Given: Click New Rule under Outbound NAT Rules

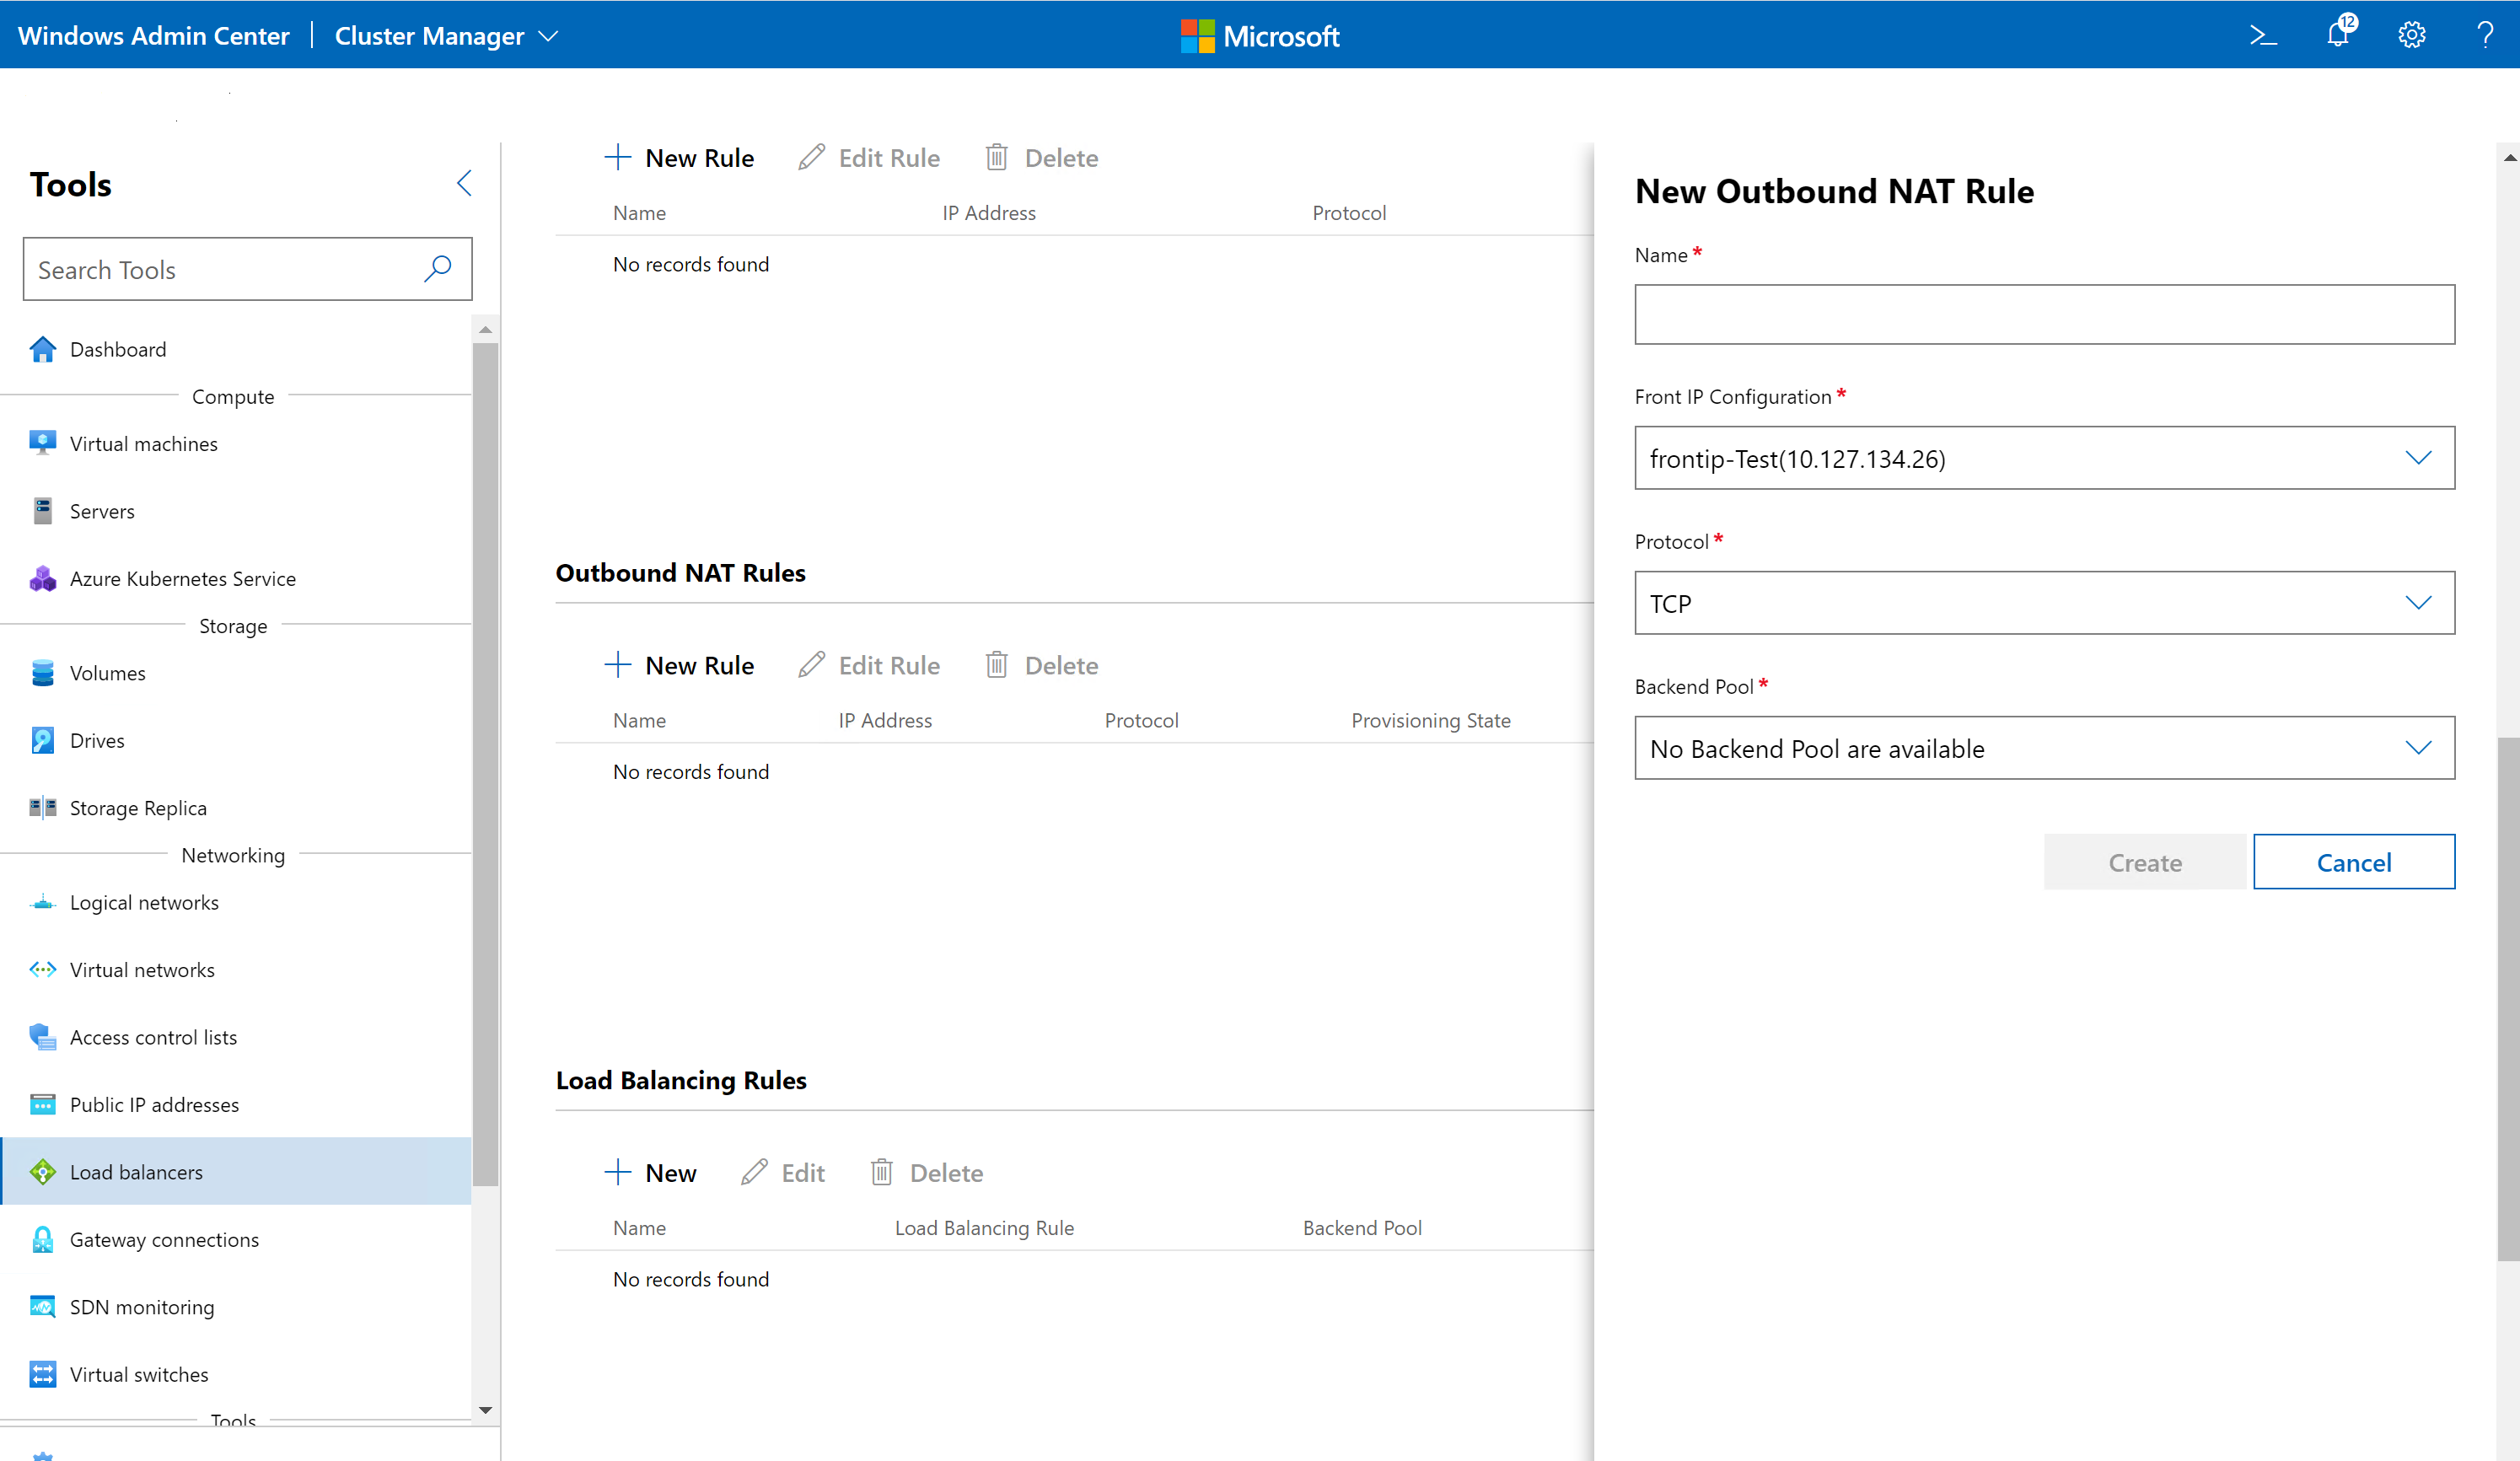Looking at the screenshot, I should point(680,665).
